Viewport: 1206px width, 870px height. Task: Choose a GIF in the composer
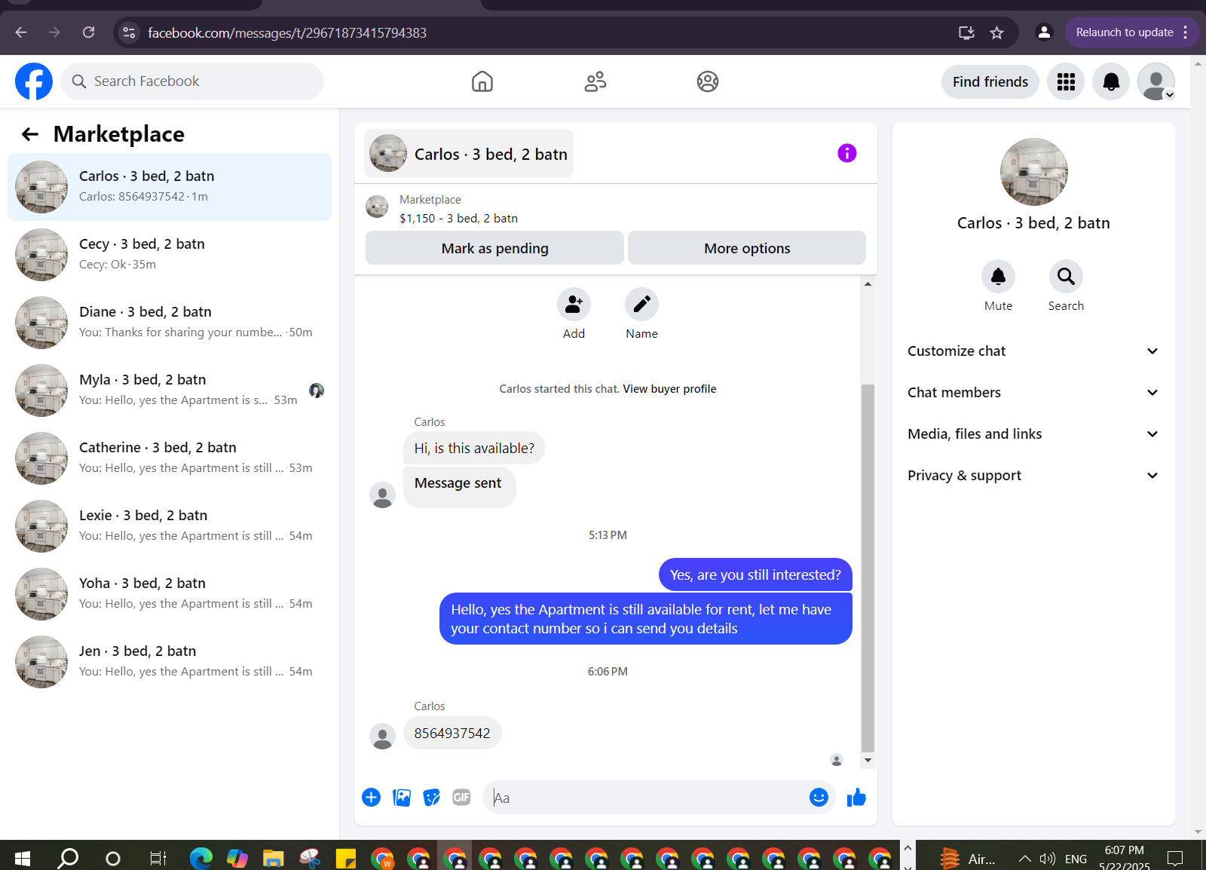pos(461,798)
